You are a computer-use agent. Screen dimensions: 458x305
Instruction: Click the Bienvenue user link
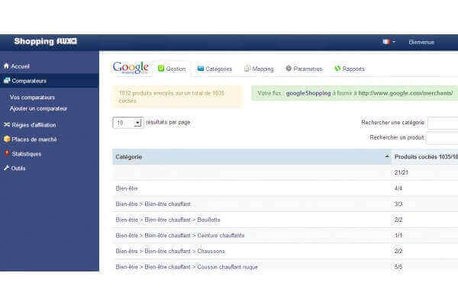point(421,43)
